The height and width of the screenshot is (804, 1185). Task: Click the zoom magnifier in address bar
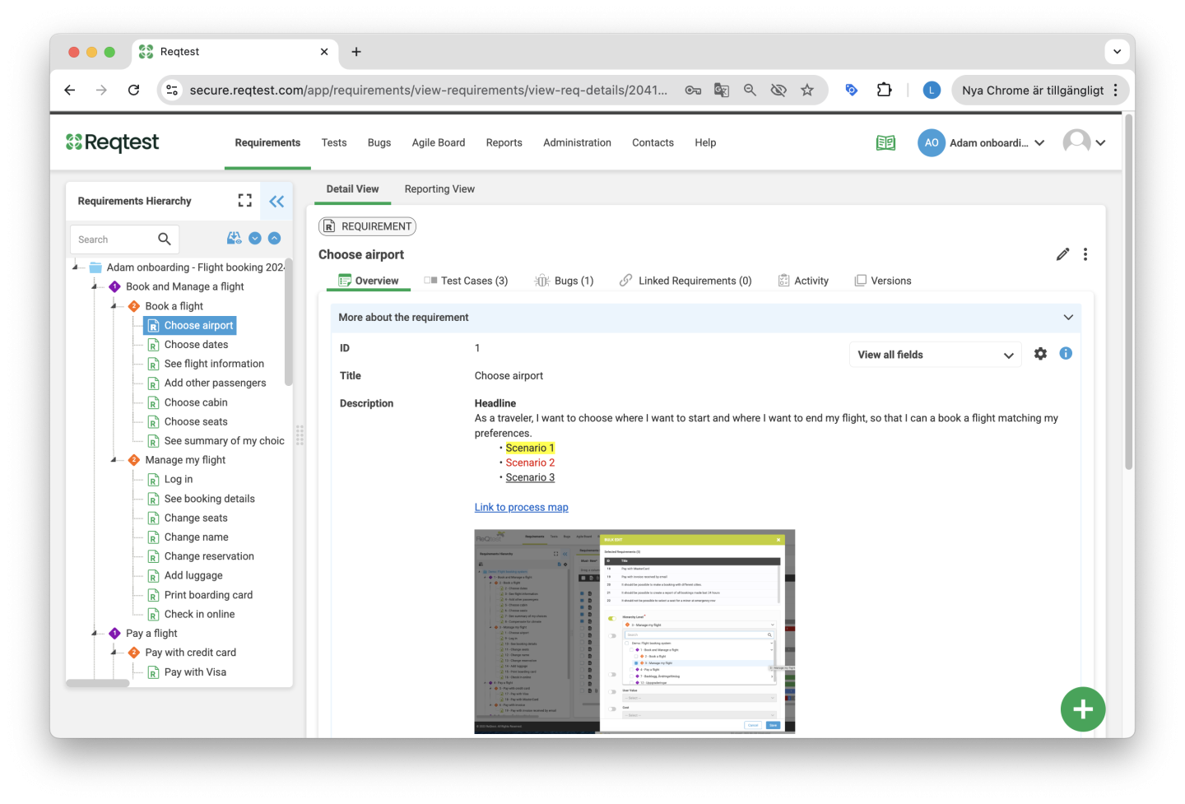pos(750,90)
